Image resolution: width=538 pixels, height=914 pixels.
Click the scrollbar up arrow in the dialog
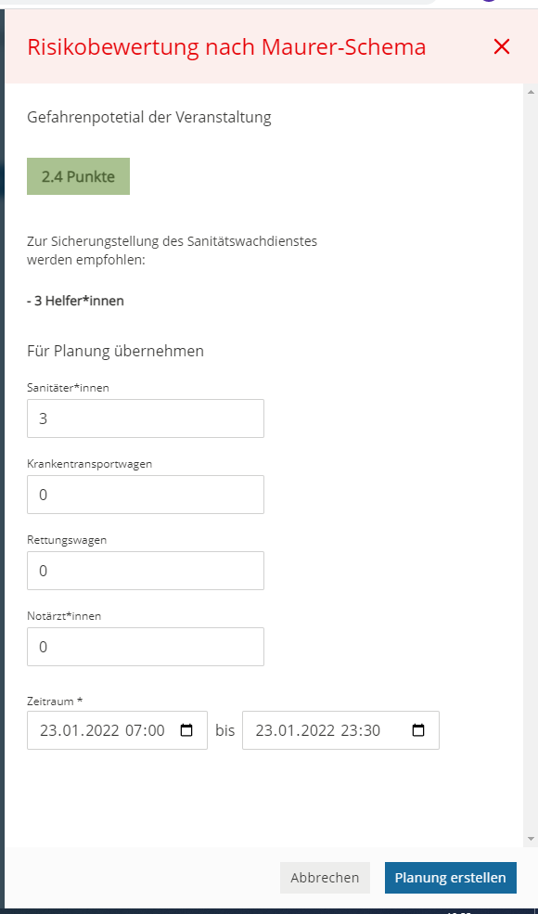(531, 92)
